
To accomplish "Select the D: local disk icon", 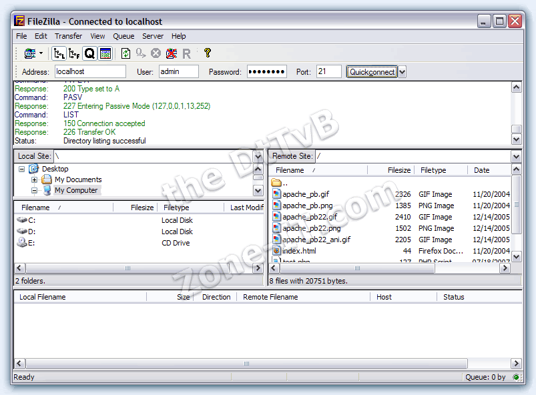I will [x=22, y=232].
